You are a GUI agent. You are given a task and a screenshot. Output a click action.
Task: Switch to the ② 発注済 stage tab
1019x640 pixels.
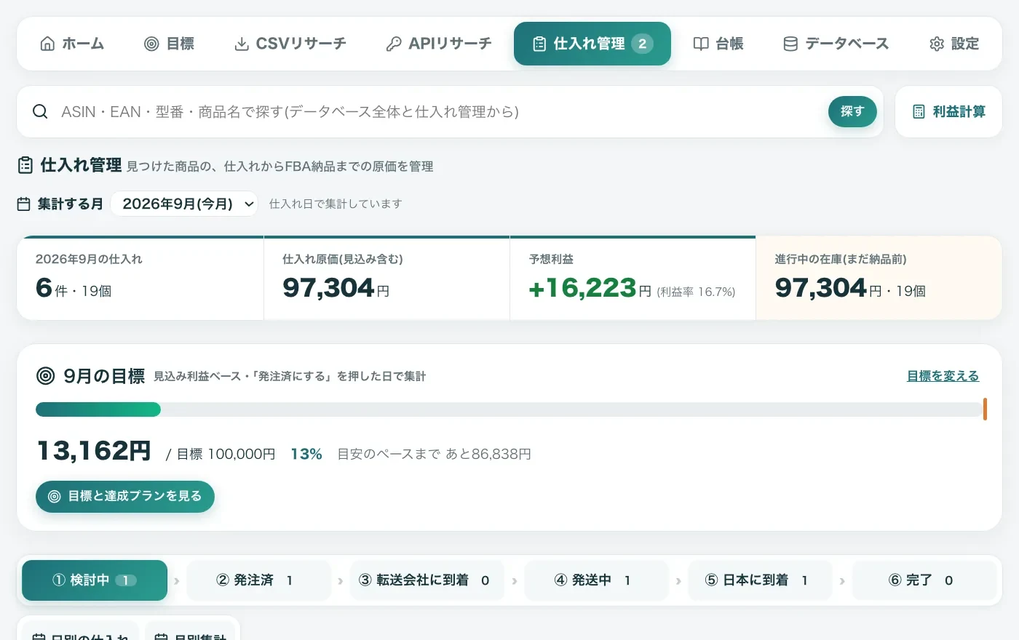click(x=258, y=580)
